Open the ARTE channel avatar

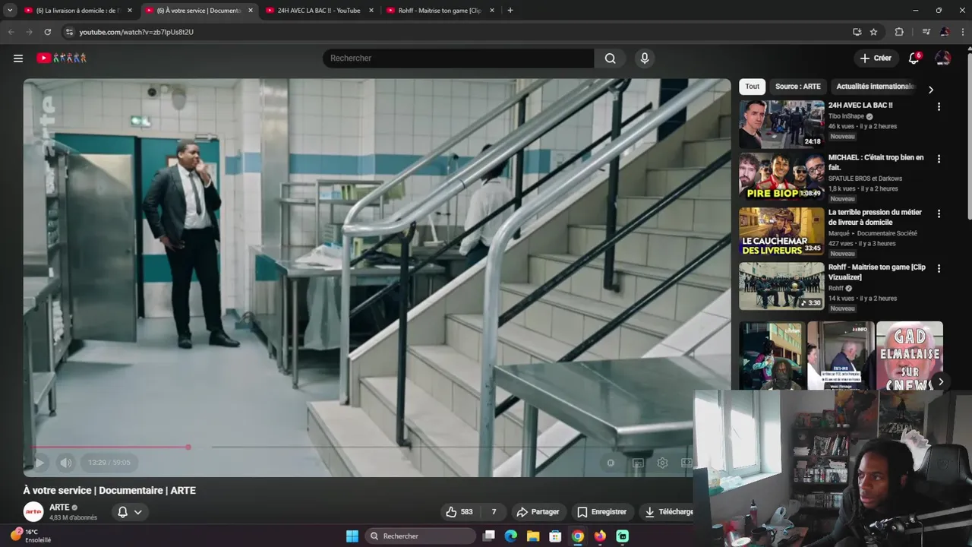point(33,512)
